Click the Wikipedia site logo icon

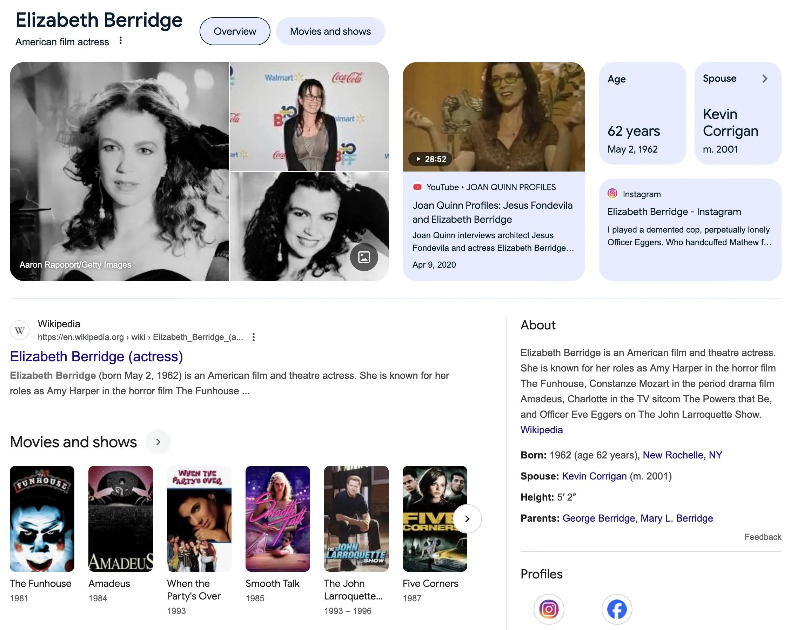click(x=20, y=330)
